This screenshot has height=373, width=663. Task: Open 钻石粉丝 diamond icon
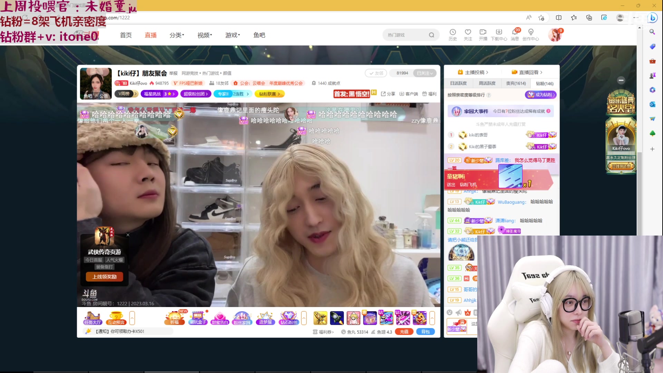coord(289,318)
